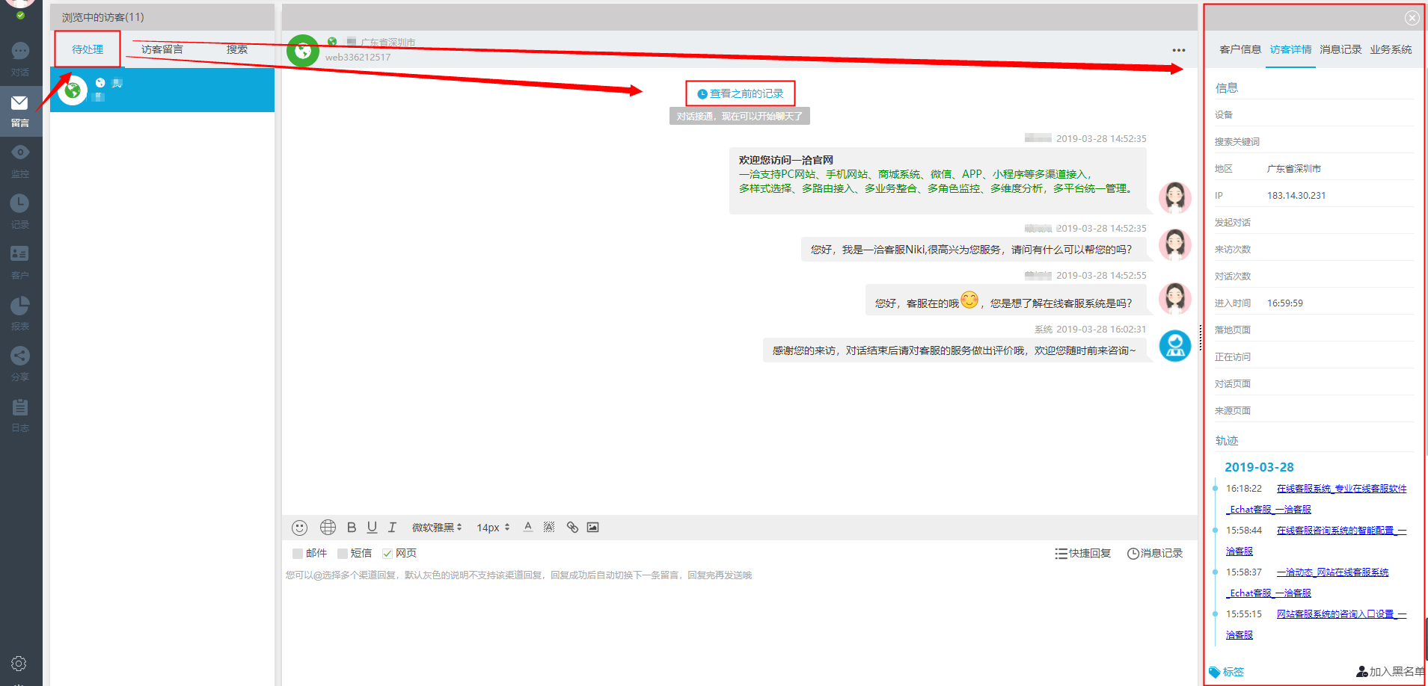1428x686 pixels.
Task: Switch to the 消息记录 tab in the right panel
Action: coord(1340,49)
